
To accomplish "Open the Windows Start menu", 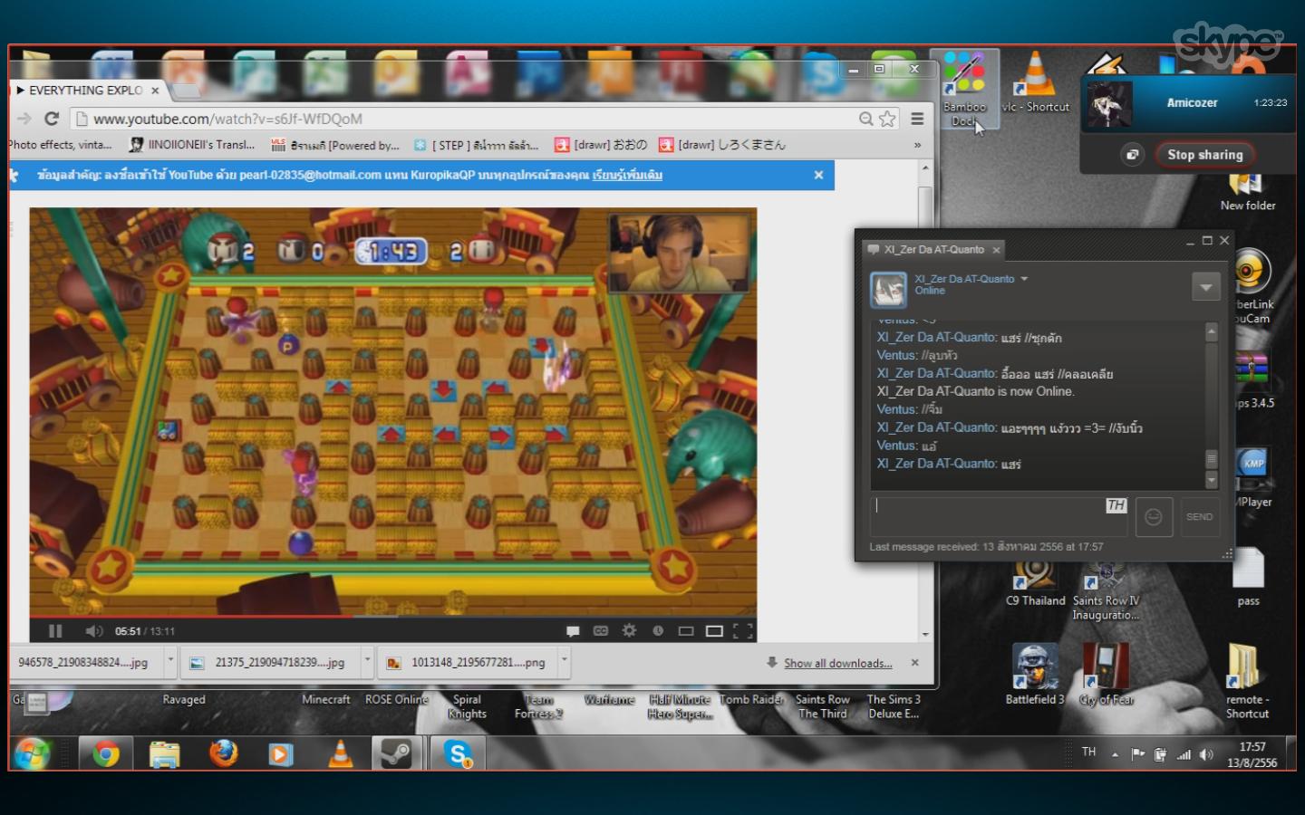I will point(33,753).
